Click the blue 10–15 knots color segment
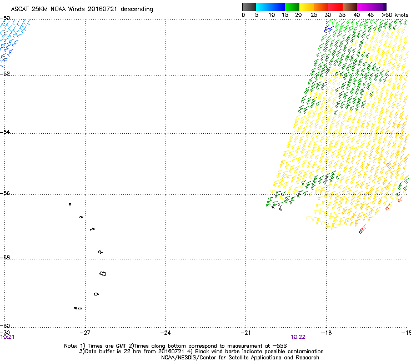Viewport: 411px width, 361px height. pyautogui.click(x=278, y=7)
